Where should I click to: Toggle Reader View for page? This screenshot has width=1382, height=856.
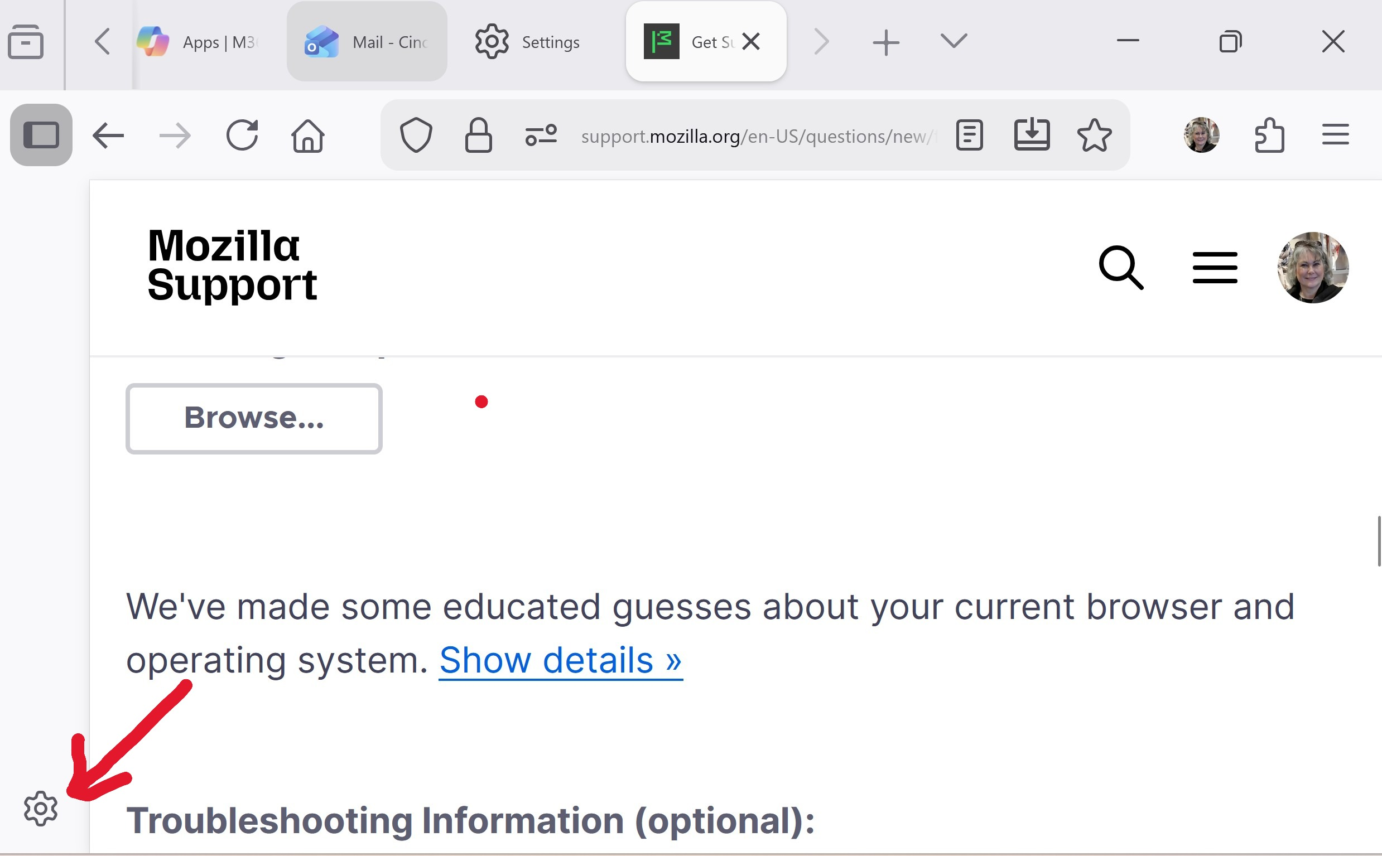(x=969, y=136)
